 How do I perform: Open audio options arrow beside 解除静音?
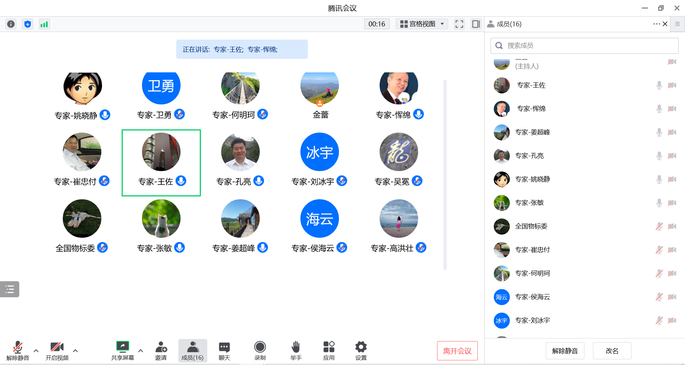36,351
